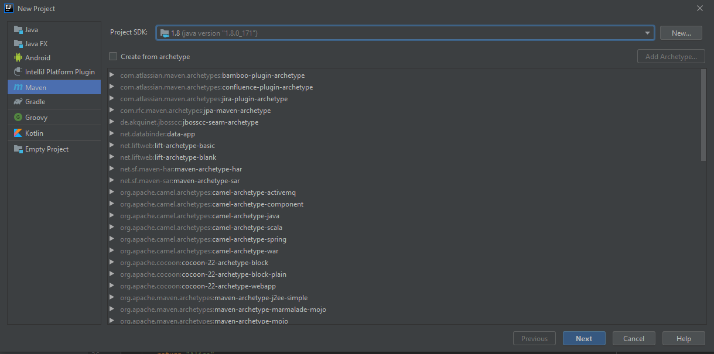The image size is (714, 354).
Task: Select cocoon-22-archetype-webapp row
Action: (x=404, y=286)
